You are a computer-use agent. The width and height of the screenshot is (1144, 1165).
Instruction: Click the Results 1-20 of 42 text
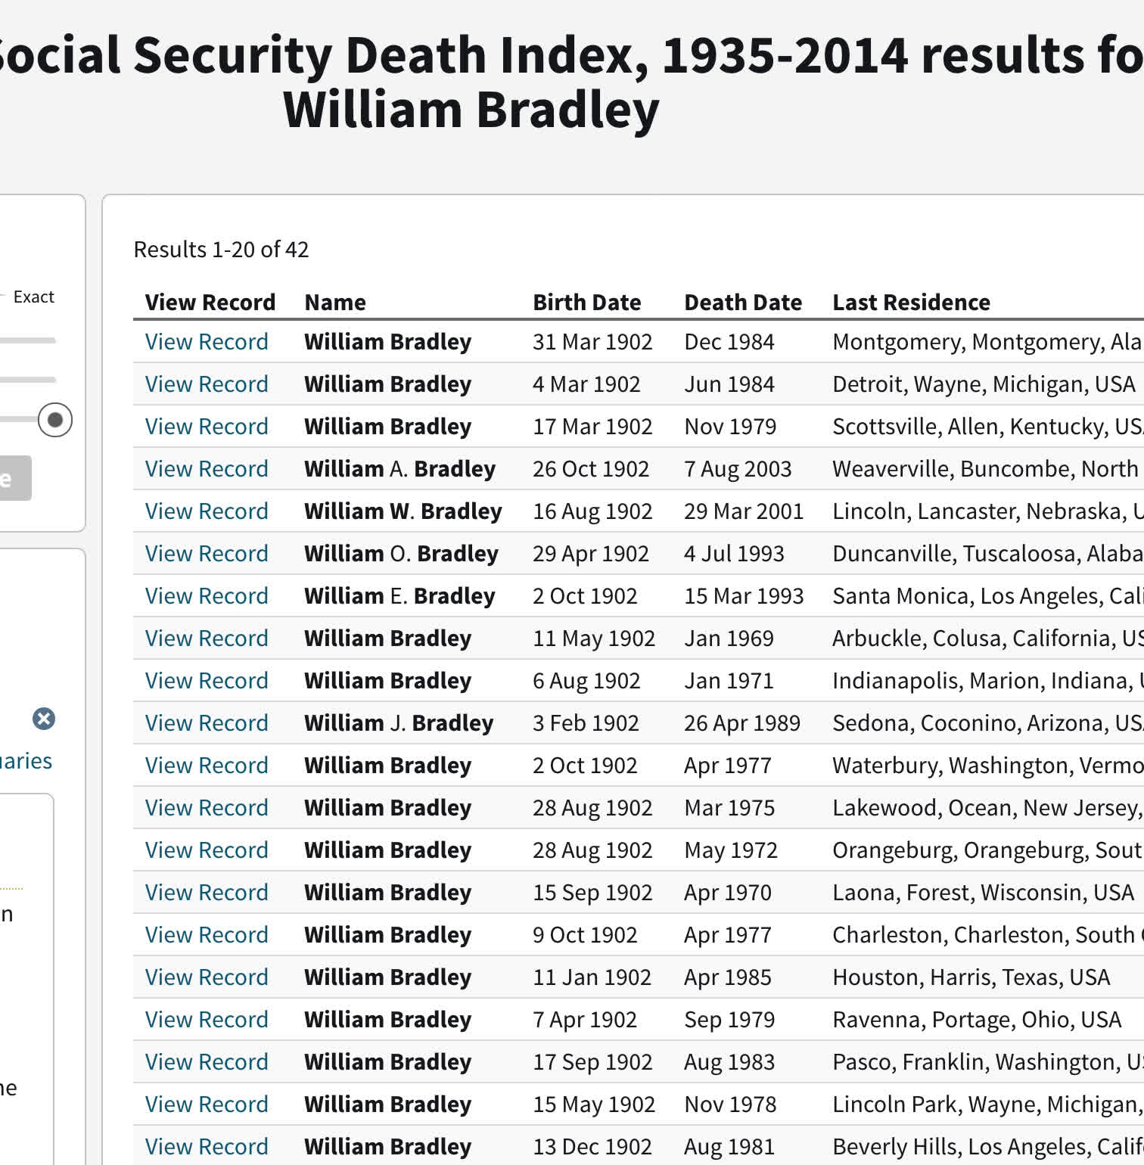point(221,250)
